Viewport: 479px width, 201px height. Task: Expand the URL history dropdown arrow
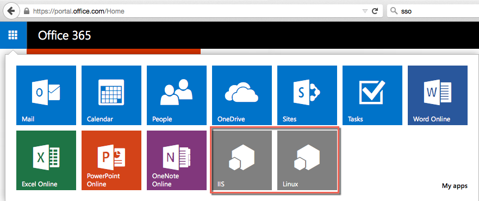pyautogui.click(x=365, y=11)
